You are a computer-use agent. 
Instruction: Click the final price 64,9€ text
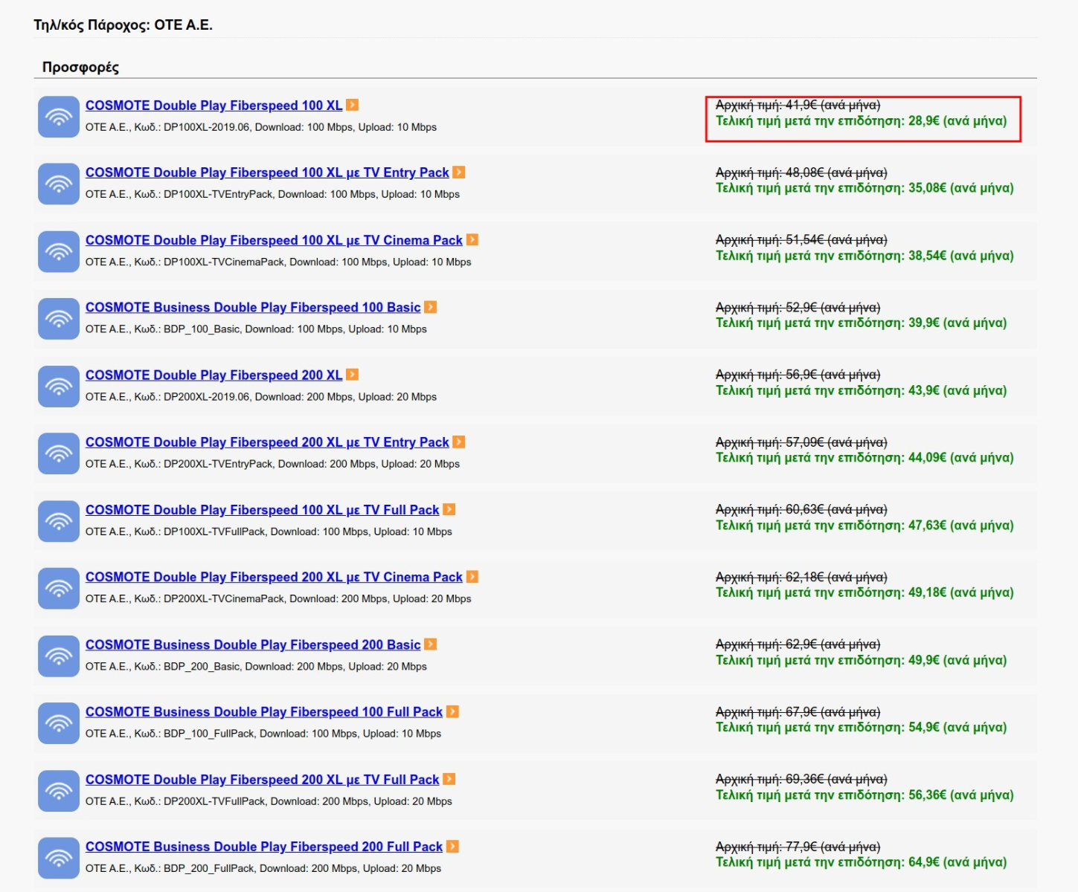click(x=861, y=863)
